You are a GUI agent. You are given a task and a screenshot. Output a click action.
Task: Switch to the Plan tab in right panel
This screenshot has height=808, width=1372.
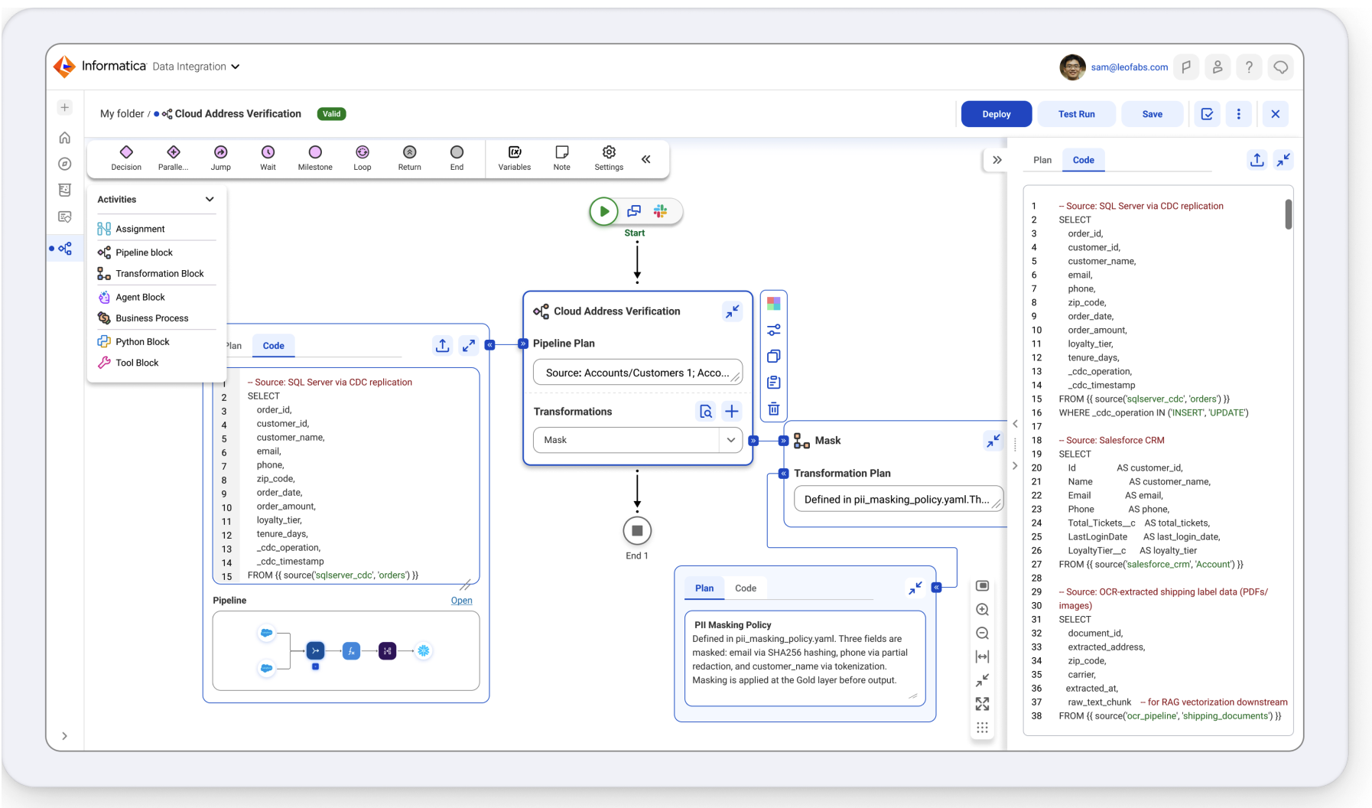1042,160
